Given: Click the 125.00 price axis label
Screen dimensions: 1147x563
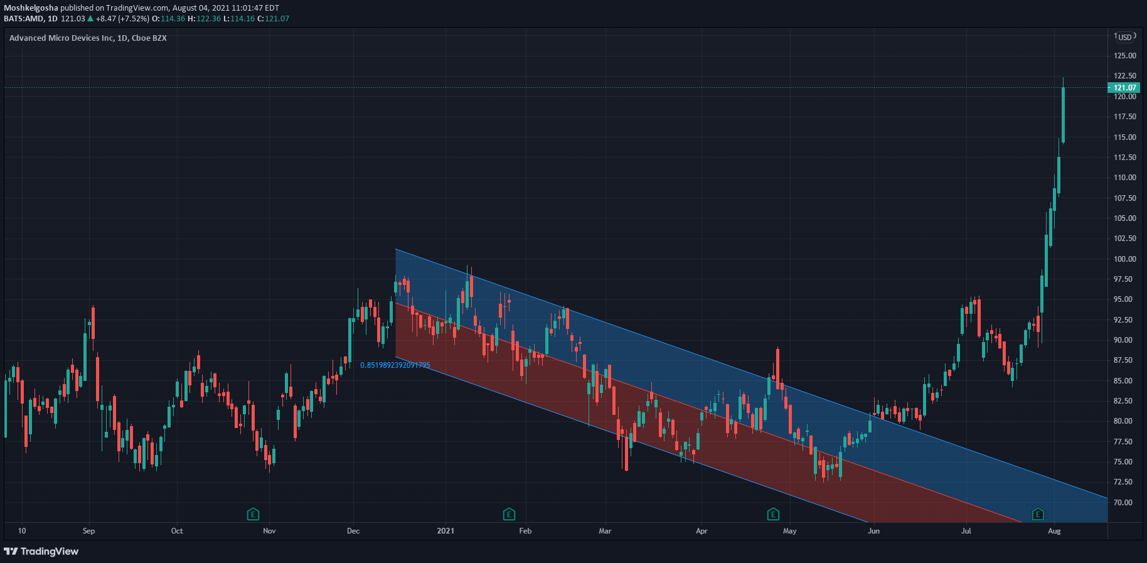Looking at the screenshot, I should click(x=1124, y=56).
